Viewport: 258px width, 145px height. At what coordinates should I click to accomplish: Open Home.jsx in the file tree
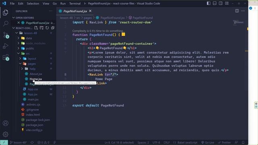pyautogui.click(x=36, y=79)
